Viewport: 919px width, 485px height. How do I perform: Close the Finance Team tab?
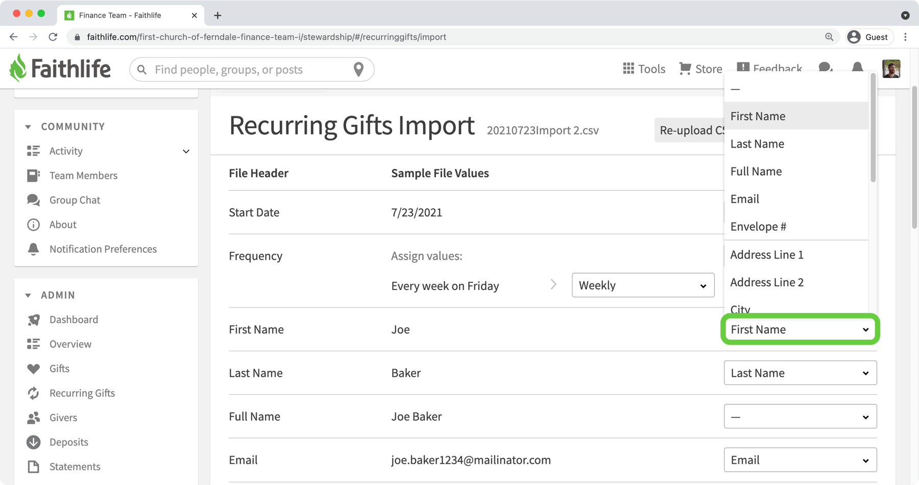coord(194,15)
